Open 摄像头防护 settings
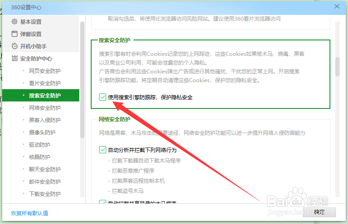Viewport: 348px width, 224px height. (x=42, y=132)
